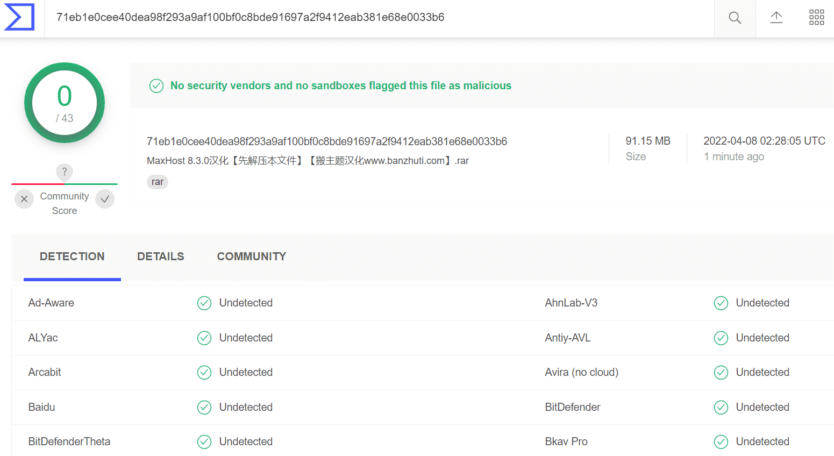Viewport: 834px width, 456px height.
Task: Click the Ad-Aware undetected check icon
Action: click(204, 303)
